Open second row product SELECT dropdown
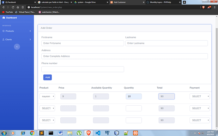This screenshot has height=136, width=218. pos(47,108)
